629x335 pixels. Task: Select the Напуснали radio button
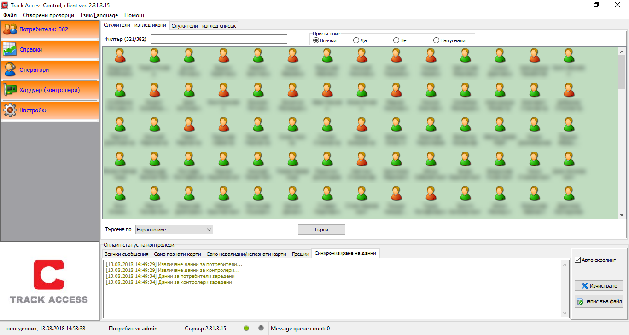click(x=436, y=40)
